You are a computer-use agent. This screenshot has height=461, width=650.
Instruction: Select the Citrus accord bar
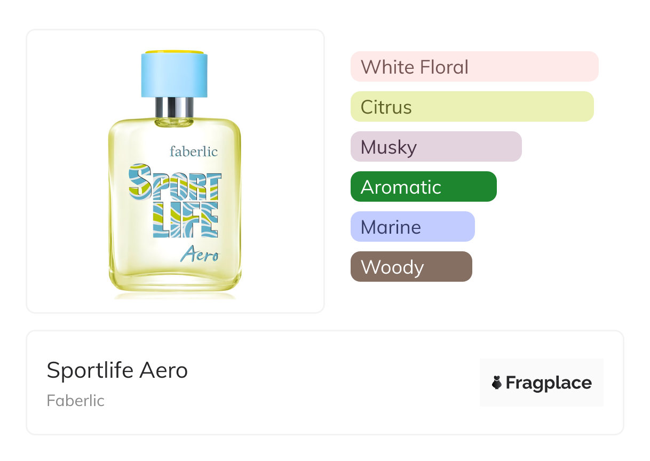click(472, 107)
